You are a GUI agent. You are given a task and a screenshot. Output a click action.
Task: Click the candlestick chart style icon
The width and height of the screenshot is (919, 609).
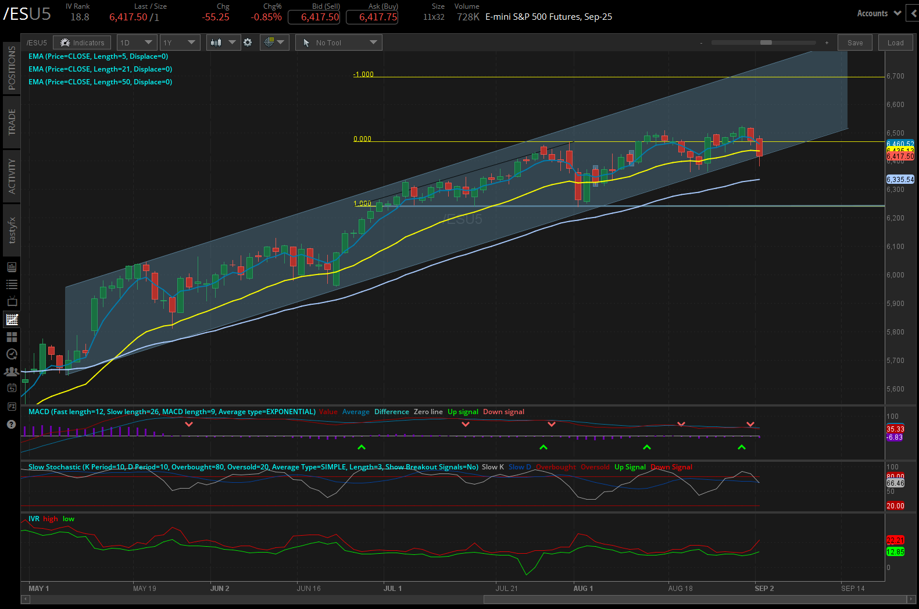pyautogui.click(x=216, y=42)
